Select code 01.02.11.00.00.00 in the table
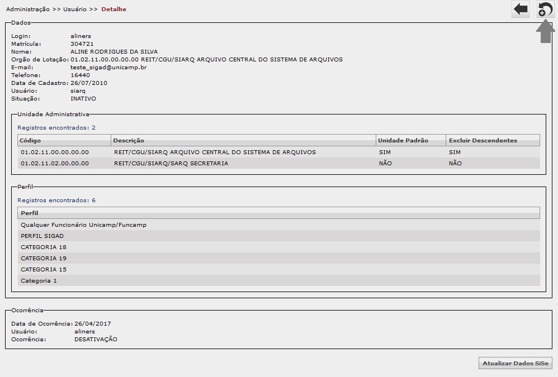The height and width of the screenshot is (377, 558). (x=55, y=152)
